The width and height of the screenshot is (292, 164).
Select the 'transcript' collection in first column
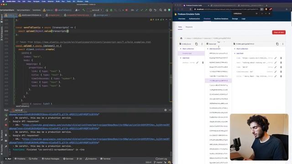[x=191, y=53]
